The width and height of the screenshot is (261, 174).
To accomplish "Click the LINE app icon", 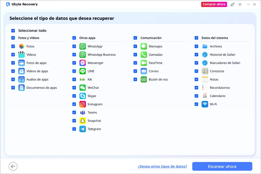I will (82, 71).
